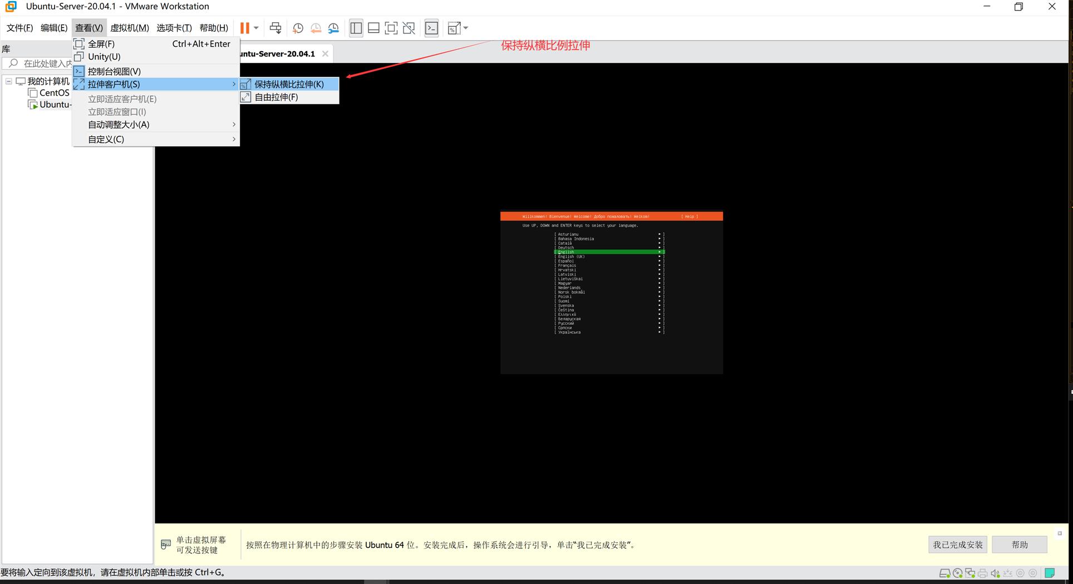This screenshot has height=584, width=1073.
Task: Click the small square at the install bar corner
Action: click(1060, 533)
